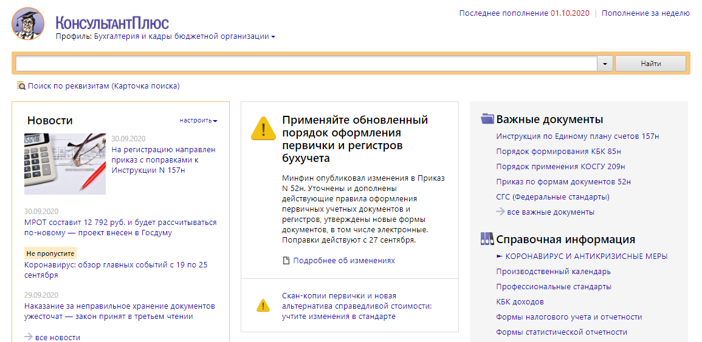Open Последнее пополнение 01.10.2020 link
Image resolution: width=702 pixels, height=342 pixels.
[x=524, y=13]
